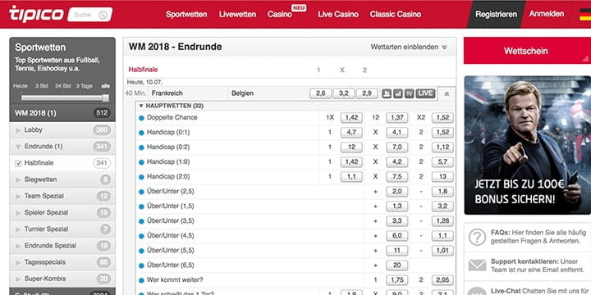Click the blue dot beside Handicap (1:0)
The width and height of the screenshot is (591, 295).
pos(141,162)
